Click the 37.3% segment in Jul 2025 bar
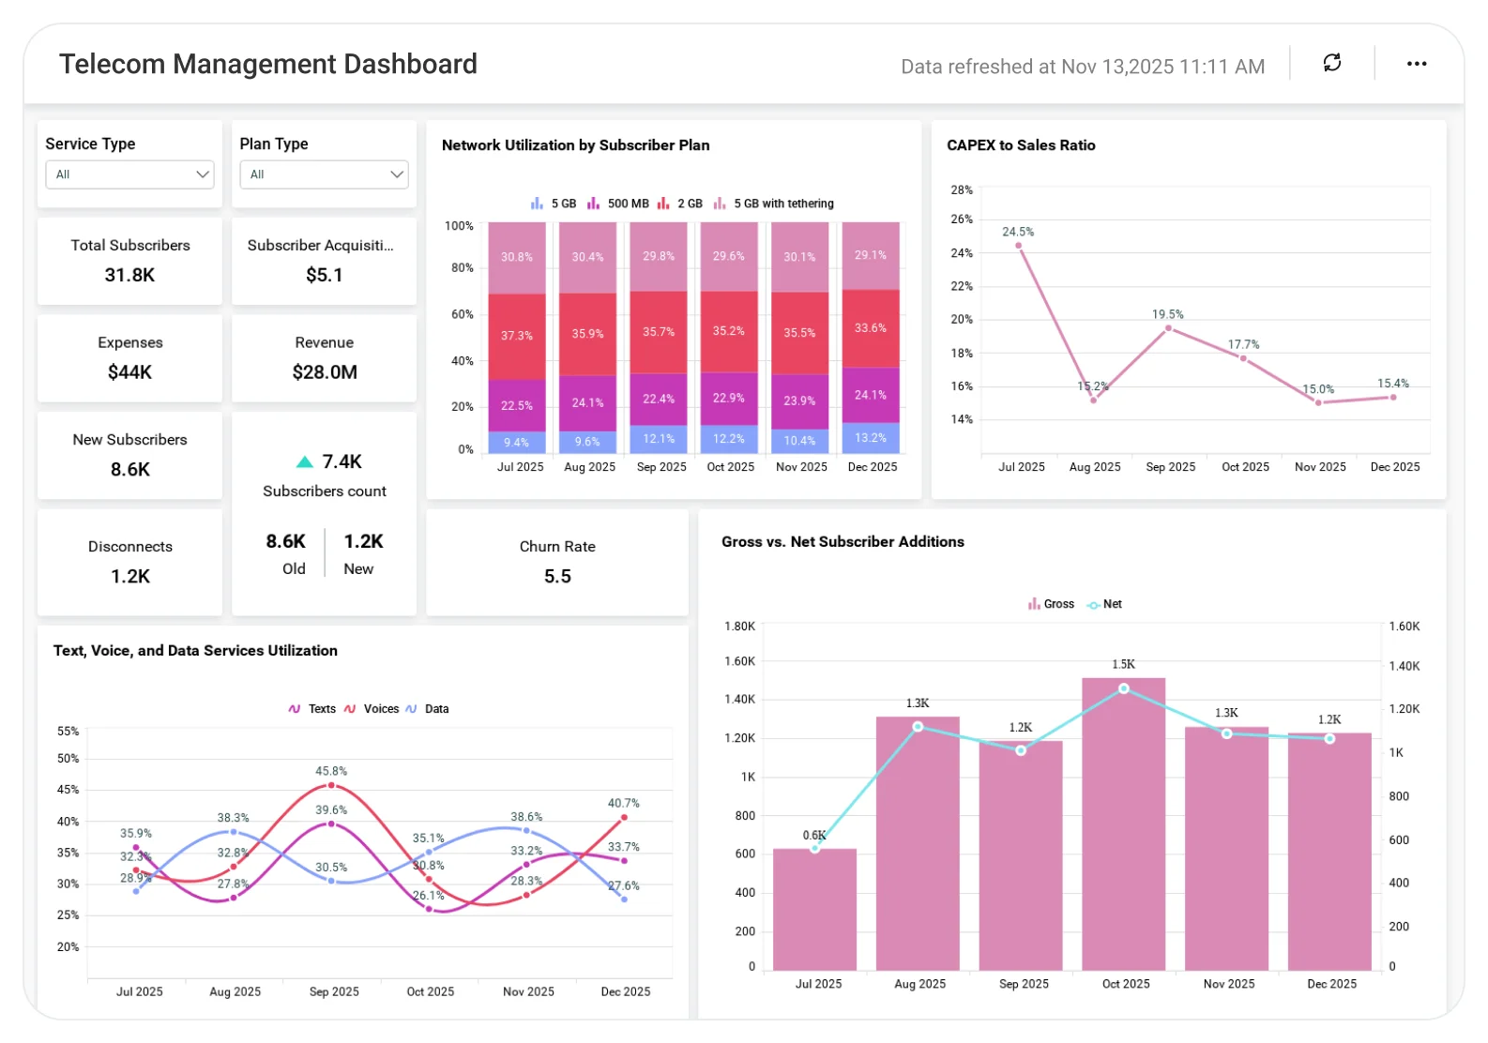1488x1043 pixels. (517, 337)
